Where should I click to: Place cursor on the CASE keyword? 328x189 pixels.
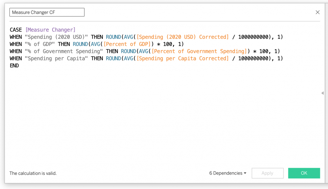click(16, 30)
